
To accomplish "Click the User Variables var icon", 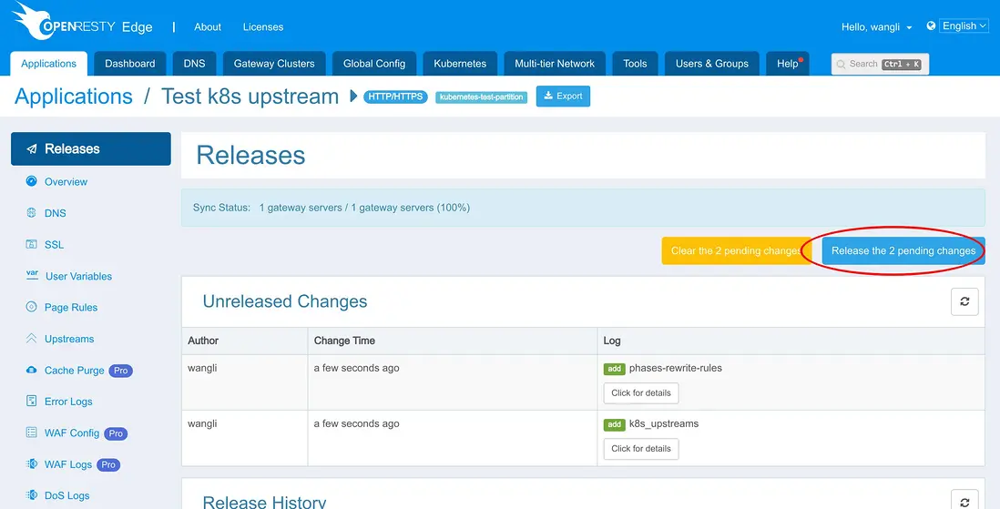I will [x=32, y=275].
